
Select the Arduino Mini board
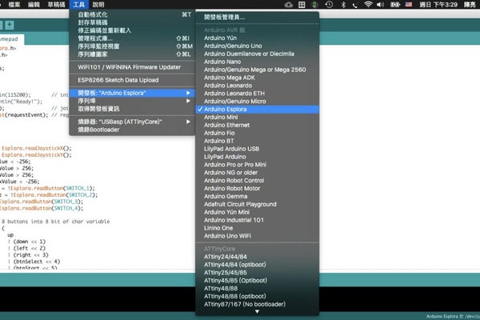point(257,118)
